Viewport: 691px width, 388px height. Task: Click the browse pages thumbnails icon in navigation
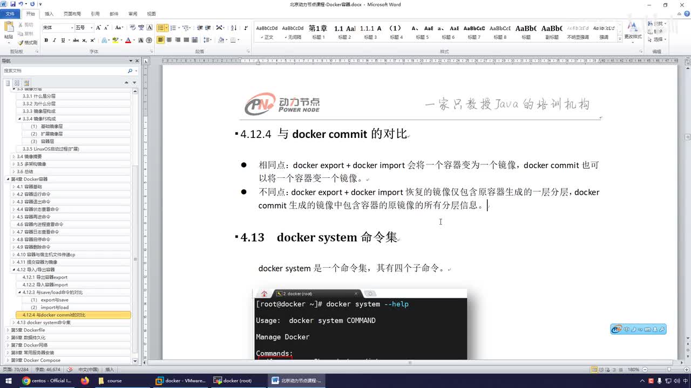[x=17, y=83]
